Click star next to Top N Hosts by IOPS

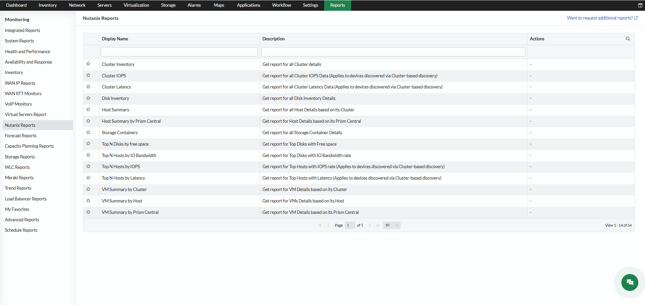coord(88,166)
